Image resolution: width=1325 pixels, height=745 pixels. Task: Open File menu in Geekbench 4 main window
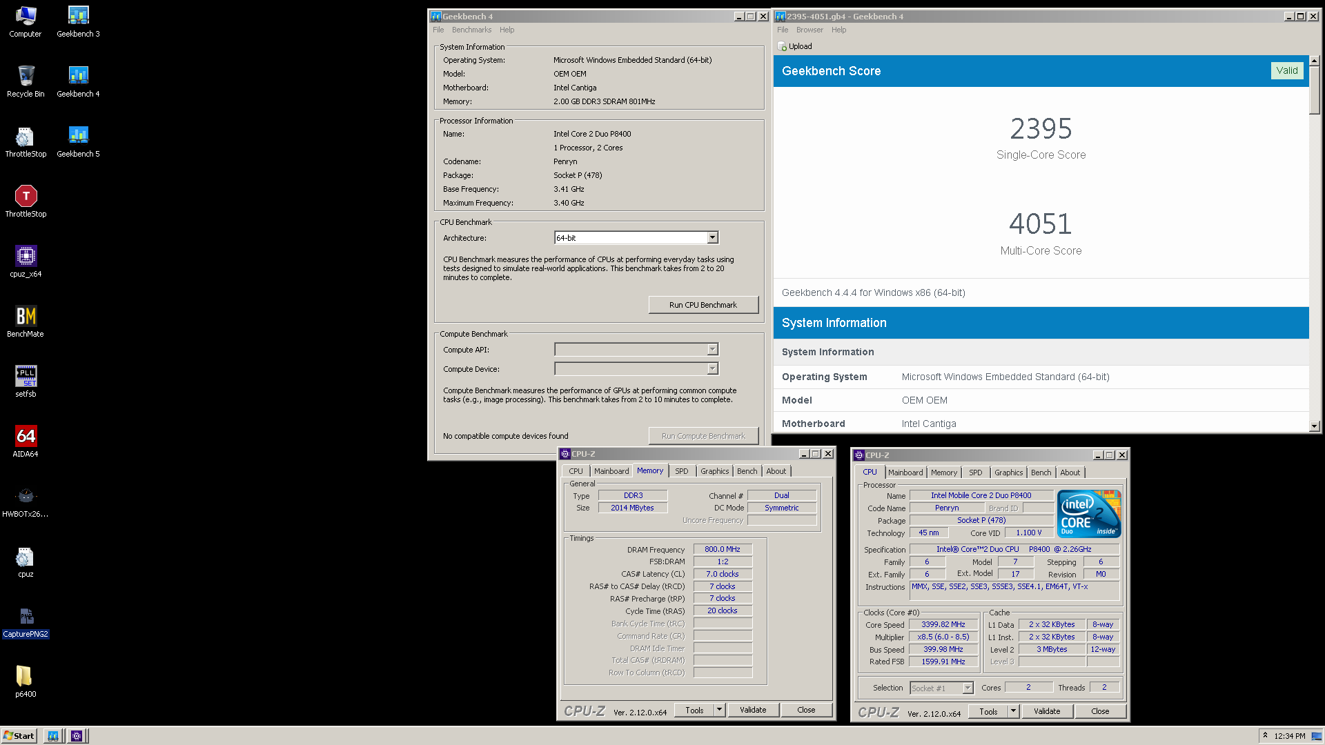(x=438, y=30)
